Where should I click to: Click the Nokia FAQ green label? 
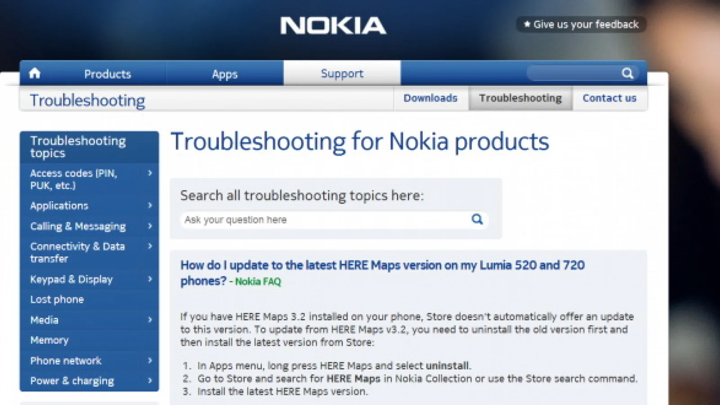(x=258, y=282)
